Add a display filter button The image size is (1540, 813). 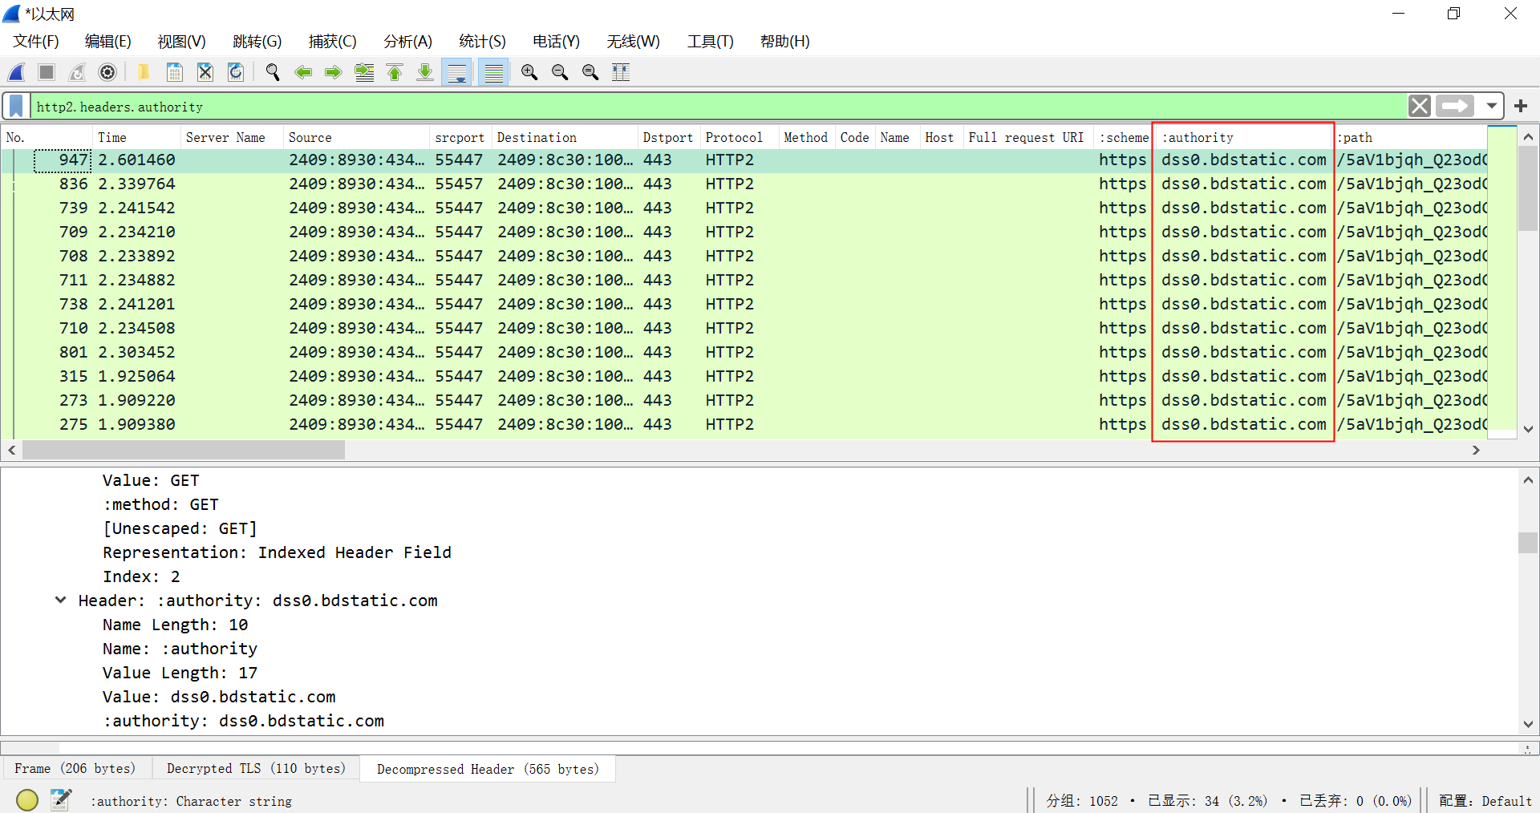point(1521,106)
